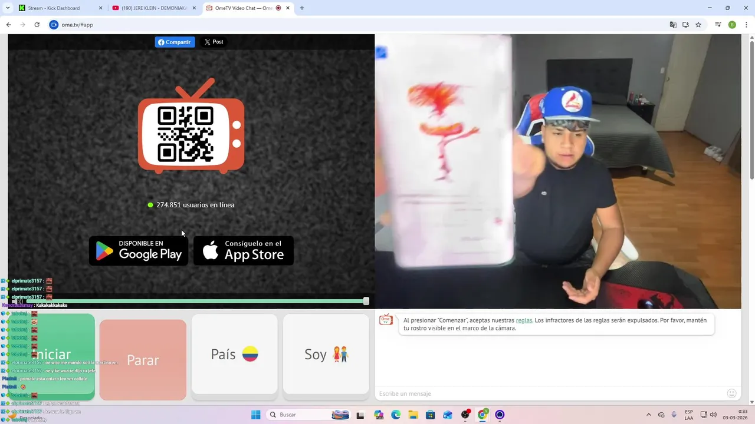Open the purple circular app on the taskbar
The width and height of the screenshot is (755, 424).
500,415
